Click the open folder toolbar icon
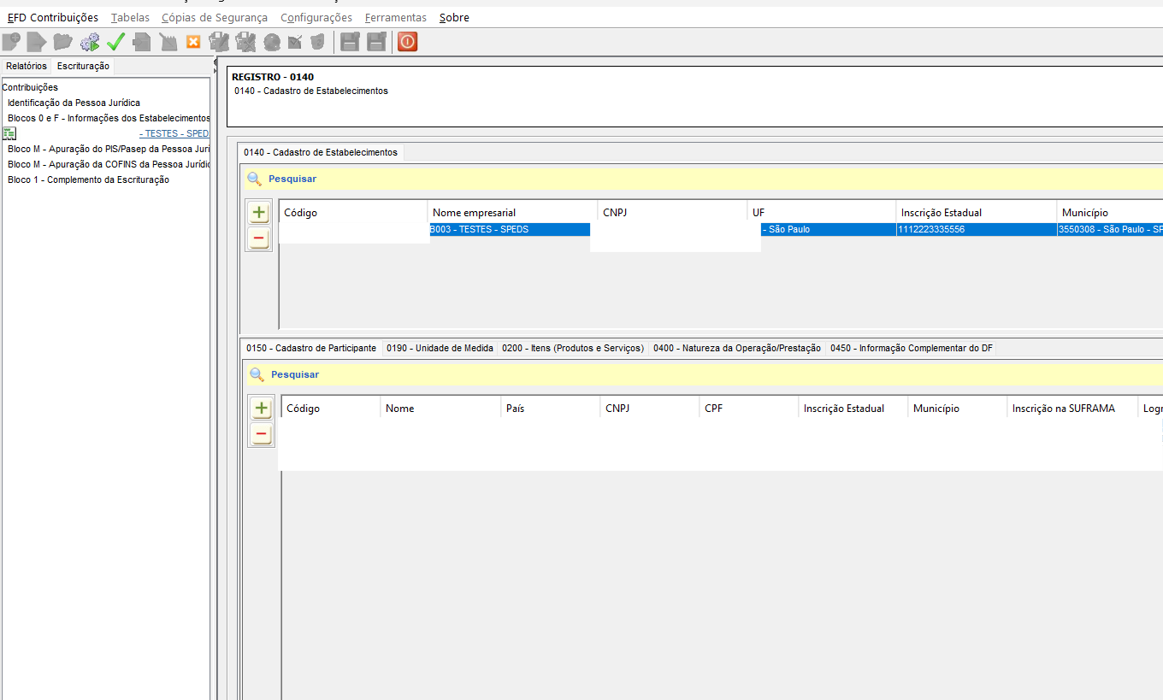 click(62, 41)
